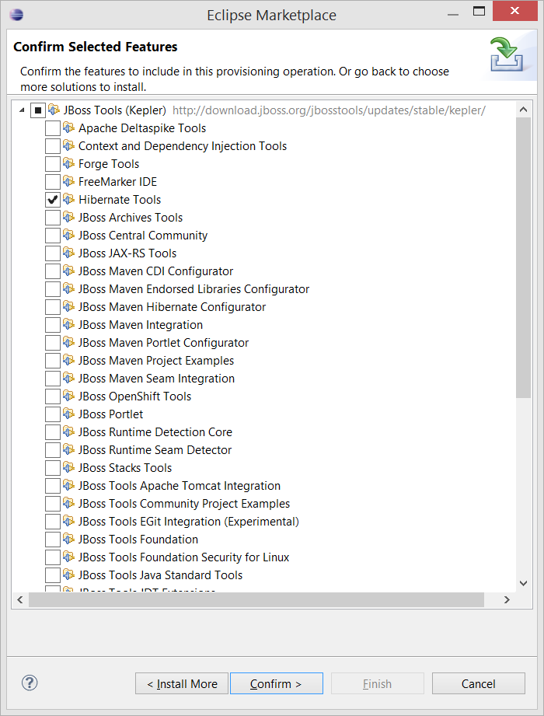Select the JBoss Central Community row label

pos(143,235)
